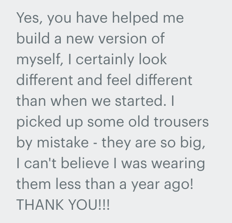Click the word "big" before the comma
The height and width of the screenshot is (223, 232).
pos(191,143)
